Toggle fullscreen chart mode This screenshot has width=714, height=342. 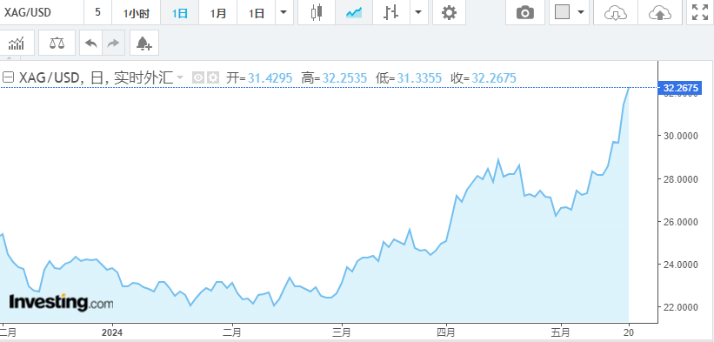coord(700,12)
